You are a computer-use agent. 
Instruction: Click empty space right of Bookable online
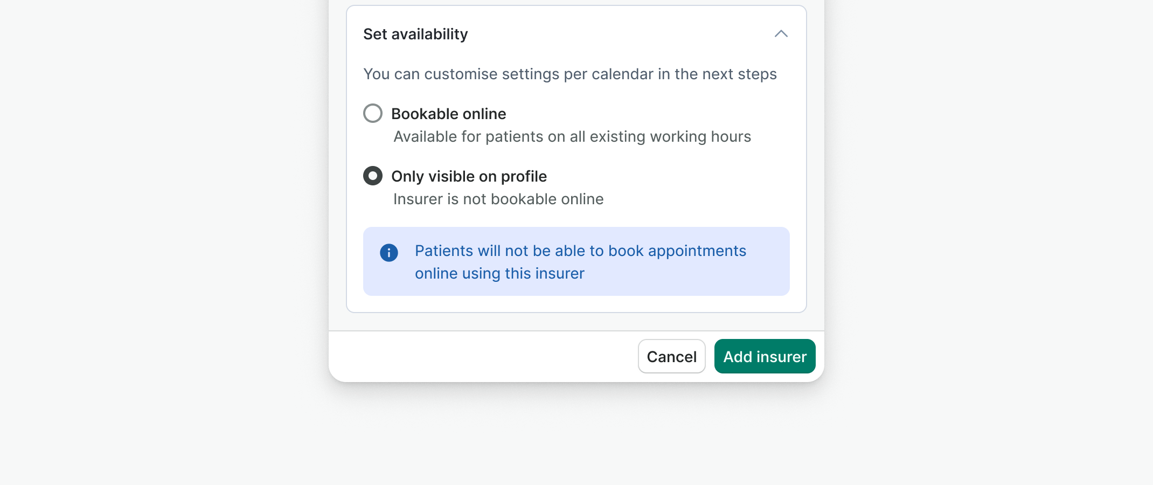click(647, 114)
